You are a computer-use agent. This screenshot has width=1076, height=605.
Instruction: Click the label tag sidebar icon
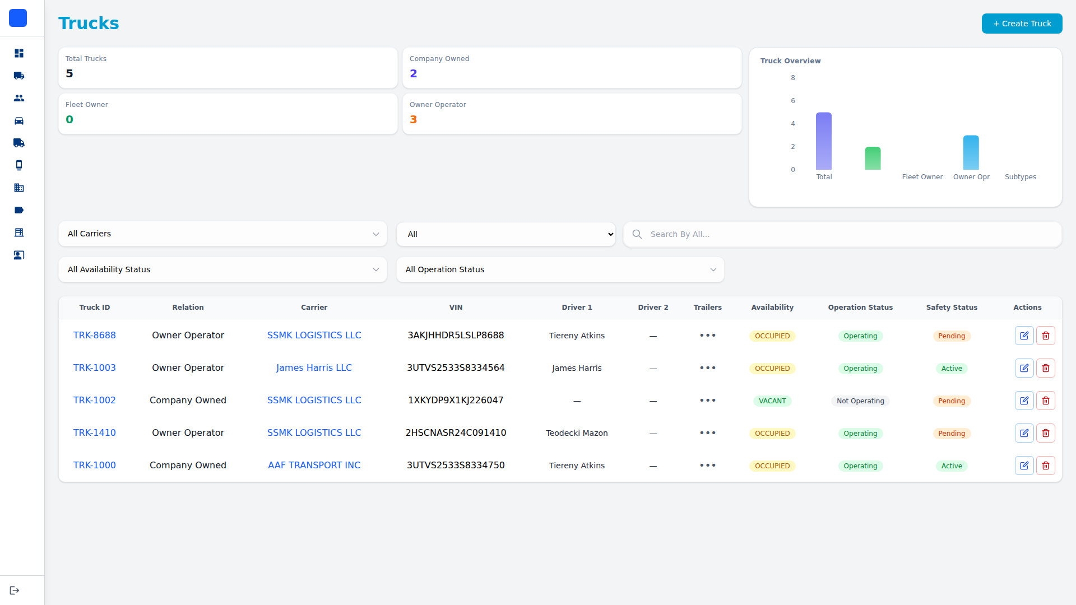[19, 210]
